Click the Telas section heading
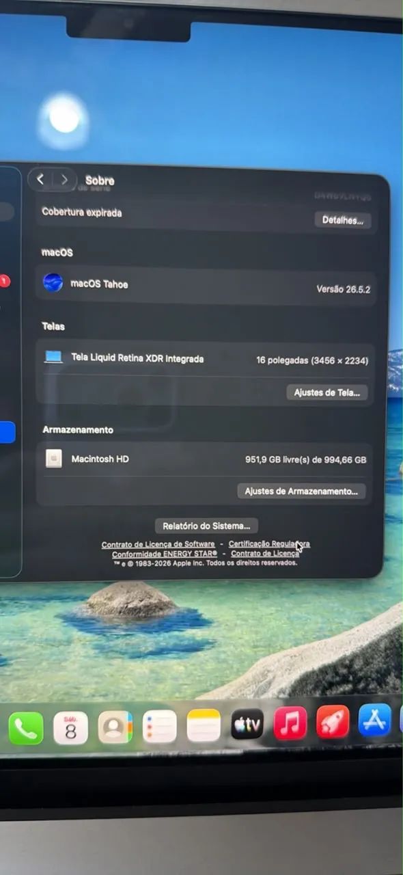403x875 pixels. (x=53, y=326)
